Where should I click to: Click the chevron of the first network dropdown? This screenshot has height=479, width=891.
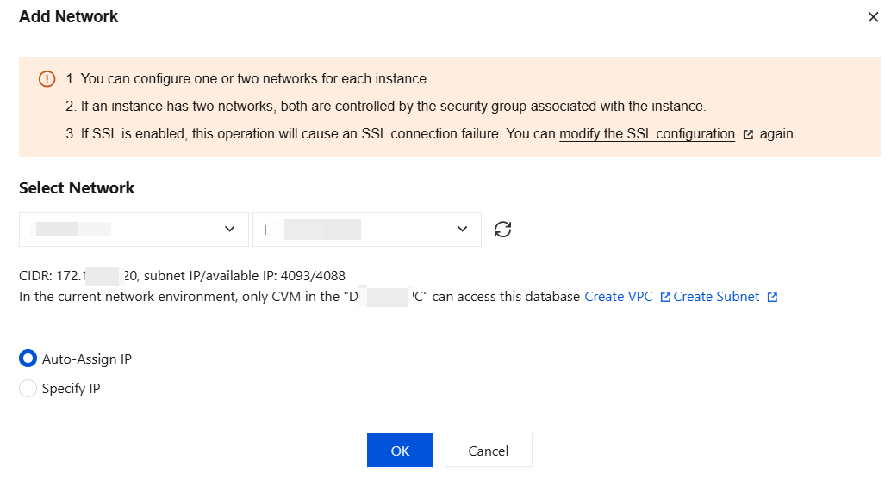tap(229, 230)
